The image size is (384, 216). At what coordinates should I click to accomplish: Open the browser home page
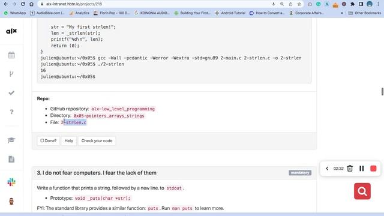tap(31, 4)
